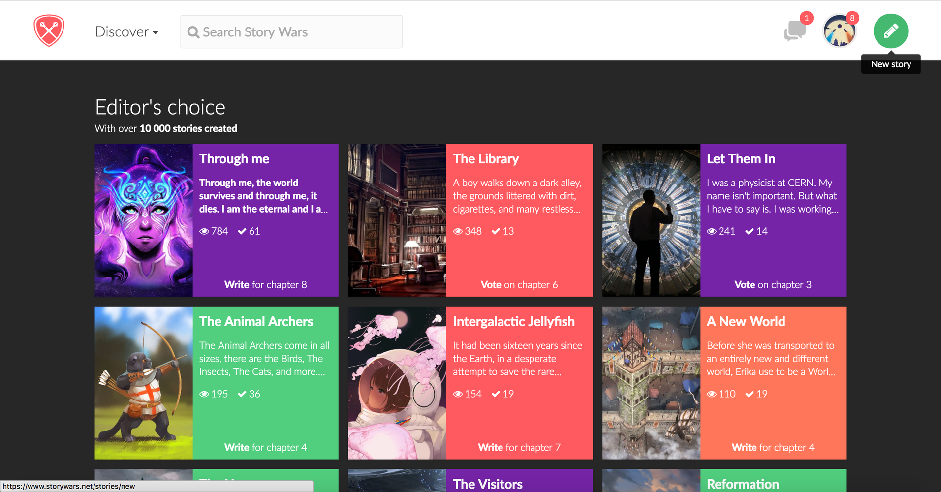The width and height of the screenshot is (941, 492).
Task: Click the red badge 8 on avatar
Action: (852, 18)
